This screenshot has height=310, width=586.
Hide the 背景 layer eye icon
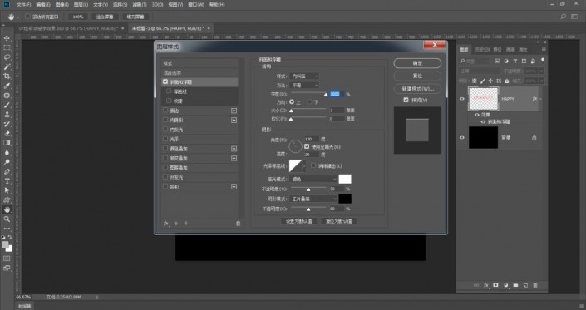click(461, 137)
